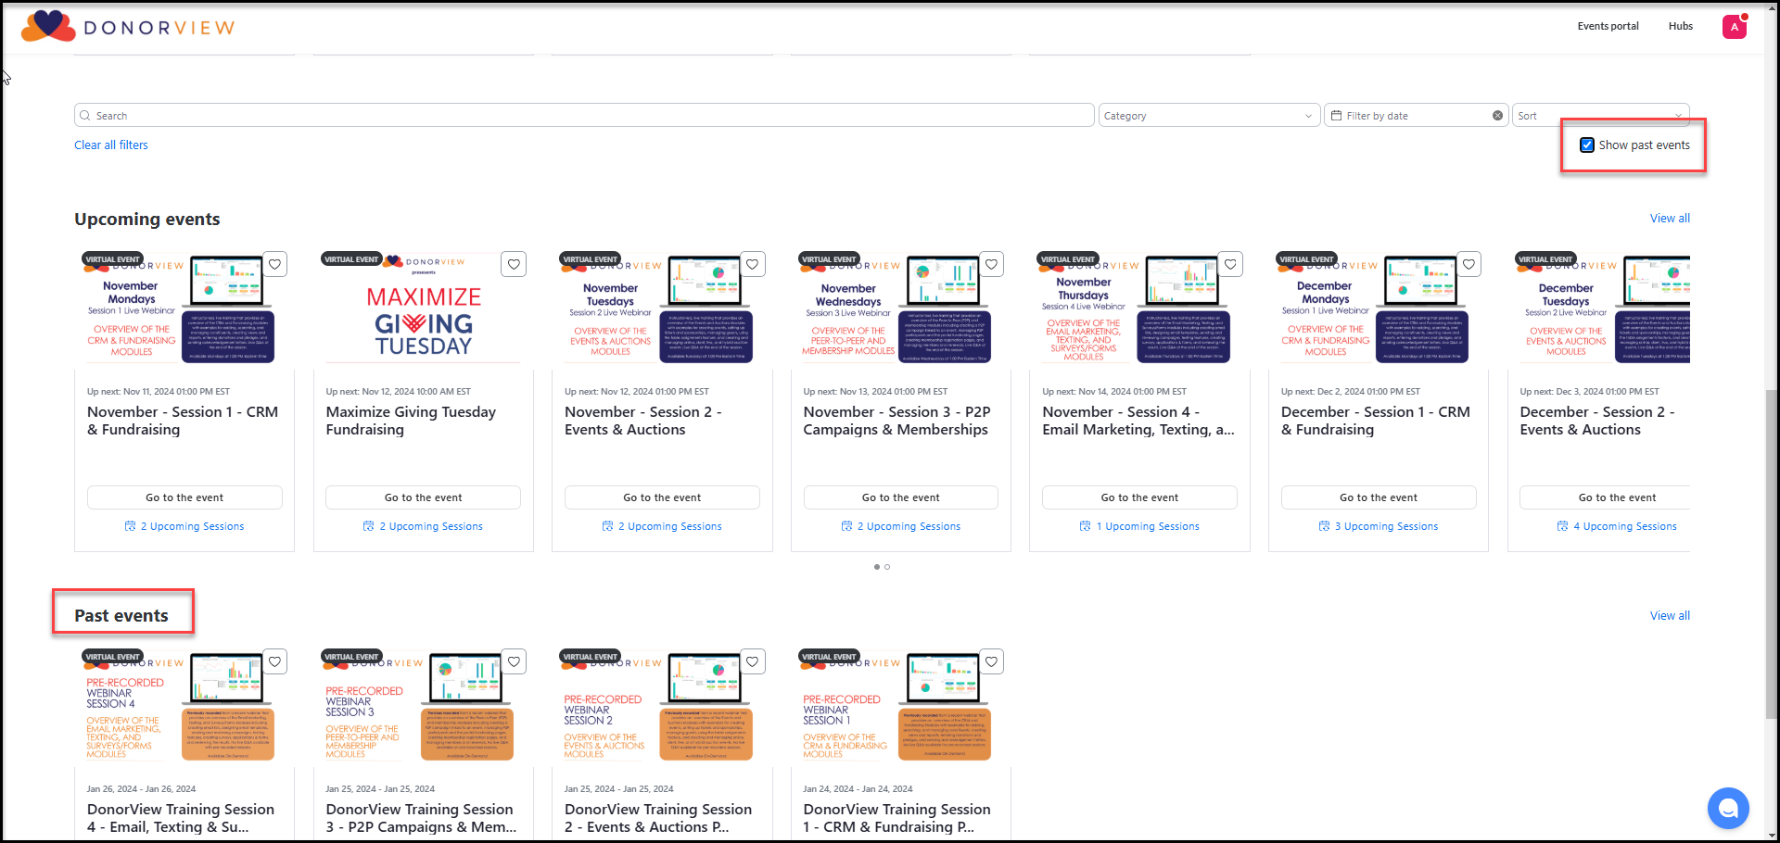1780x843 pixels.
Task: Open title December - Session 2 - Events & Auctions
Action: tap(1597, 421)
